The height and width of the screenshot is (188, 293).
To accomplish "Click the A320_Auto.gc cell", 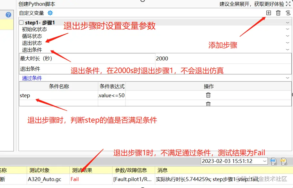I will click(48, 179).
